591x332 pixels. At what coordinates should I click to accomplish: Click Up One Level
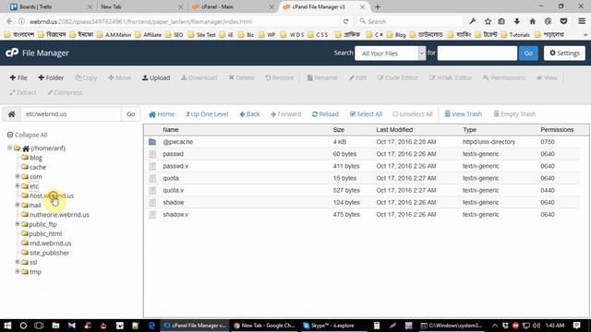[x=207, y=114]
